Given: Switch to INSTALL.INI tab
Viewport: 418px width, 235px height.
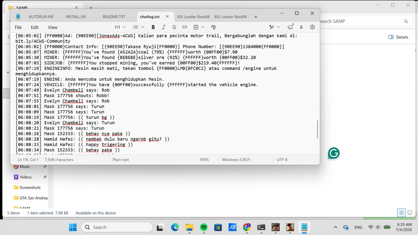Looking at the screenshot, I should (76, 17).
